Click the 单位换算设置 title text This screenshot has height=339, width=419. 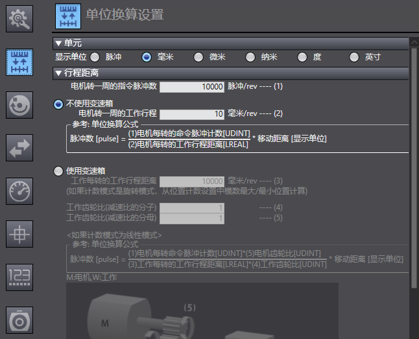[125, 14]
